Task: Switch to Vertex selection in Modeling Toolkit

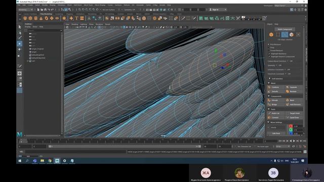Action: click(x=278, y=35)
